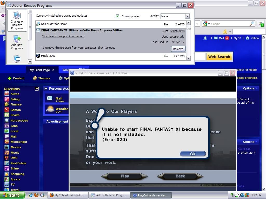Open the lower Options dropdown above the 'hours ago' story
Image resolution: width=266 pixels, height=199 pixels.
tap(250, 142)
